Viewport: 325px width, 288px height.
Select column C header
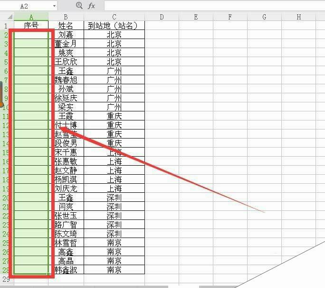point(114,17)
